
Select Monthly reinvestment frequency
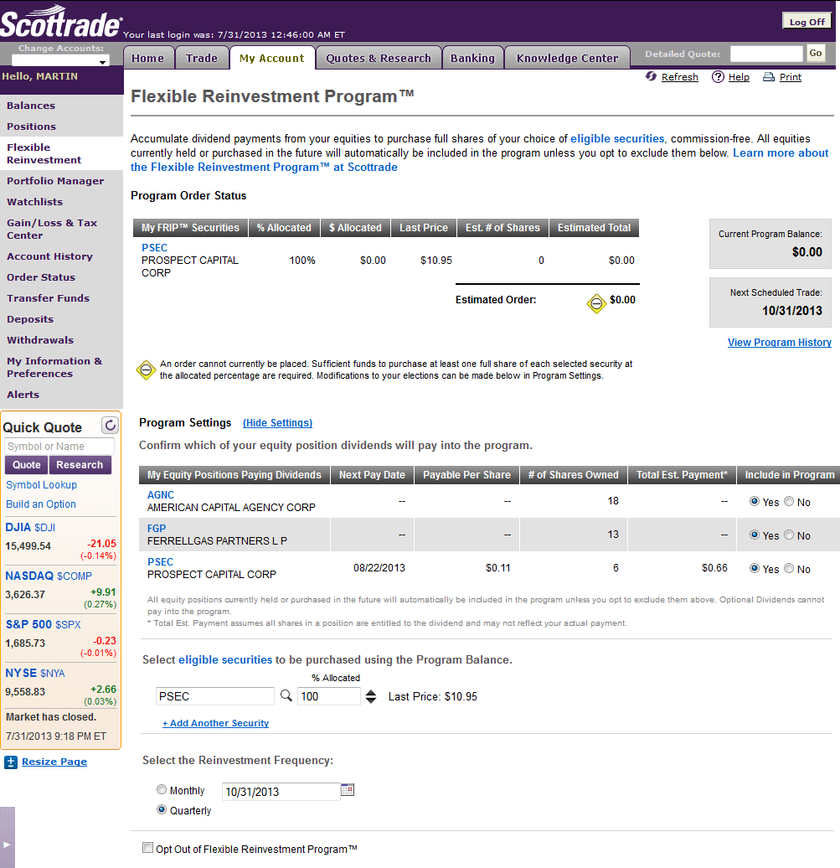tap(161, 789)
